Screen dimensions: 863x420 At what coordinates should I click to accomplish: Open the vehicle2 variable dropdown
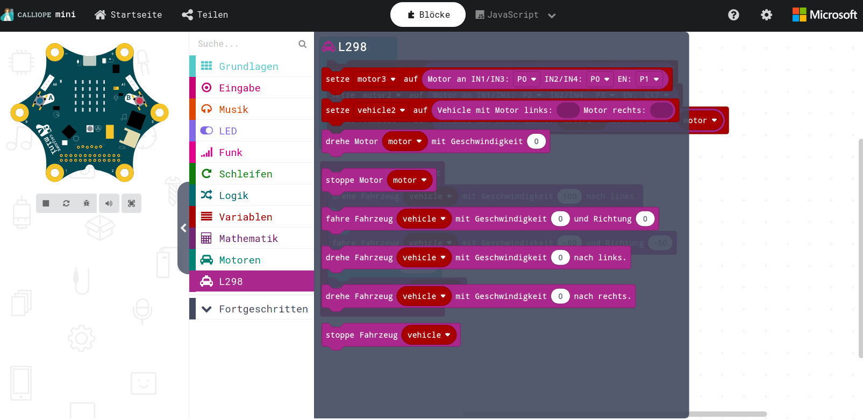point(381,110)
